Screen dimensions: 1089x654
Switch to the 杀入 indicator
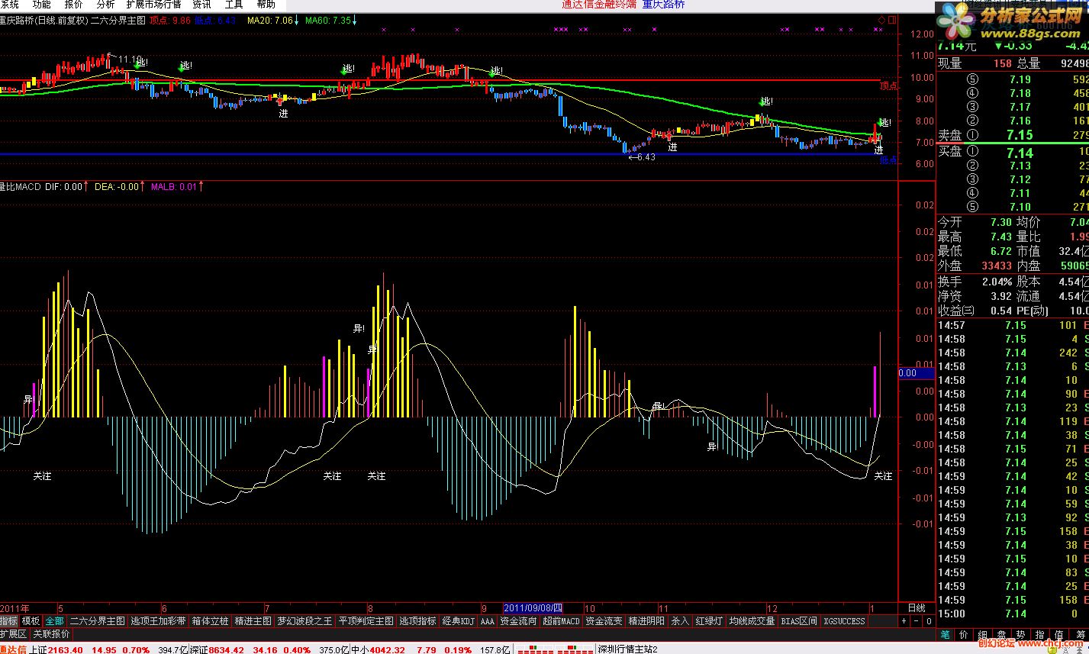[x=680, y=621]
